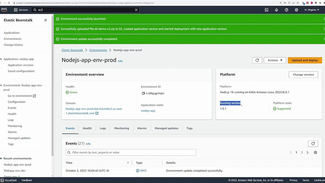Click the help question mark icon
Screen dimensions: 325x183
tap(286, 10)
